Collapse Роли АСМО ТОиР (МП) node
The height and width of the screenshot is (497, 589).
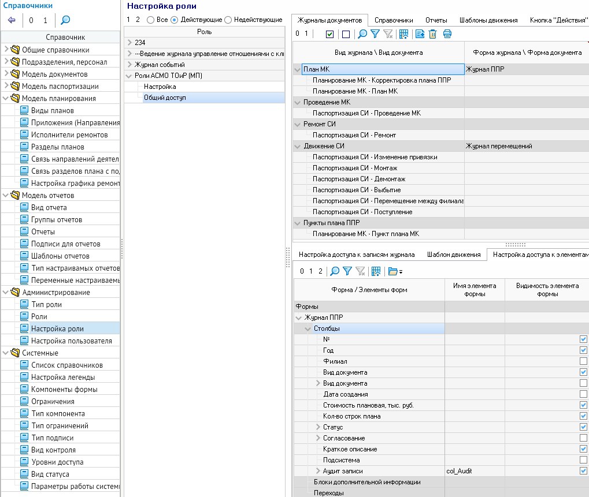(x=129, y=76)
